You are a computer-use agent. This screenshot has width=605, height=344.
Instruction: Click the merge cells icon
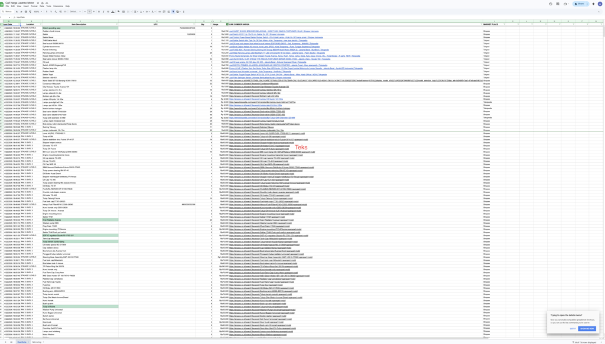click(x=129, y=12)
